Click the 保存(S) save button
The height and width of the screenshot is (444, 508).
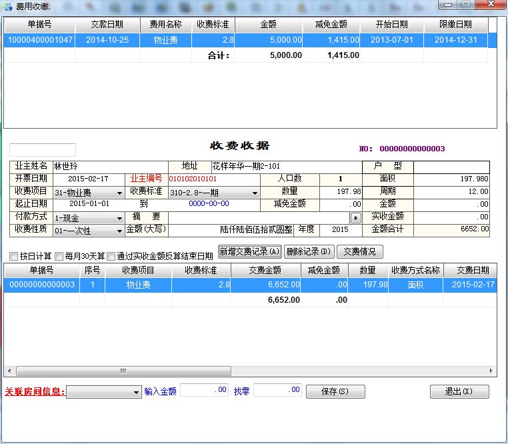335,392
